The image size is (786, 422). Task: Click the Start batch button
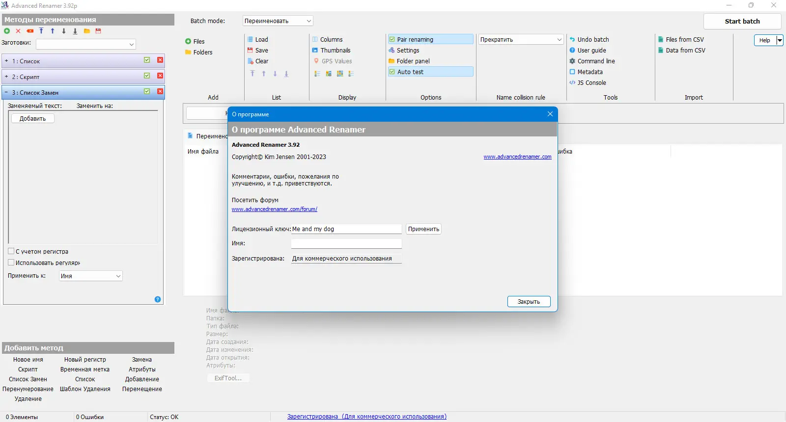(742, 21)
